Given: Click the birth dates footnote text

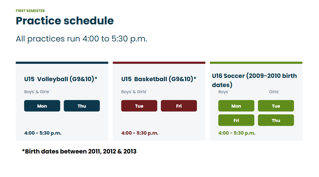Looking at the screenshot, I should [x=79, y=151].
